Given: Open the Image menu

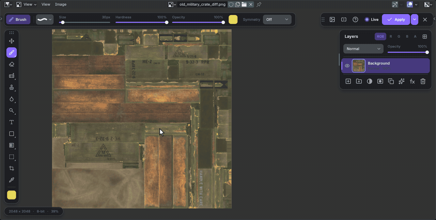Looking at the screenshot, I should [x=61, y=4].
